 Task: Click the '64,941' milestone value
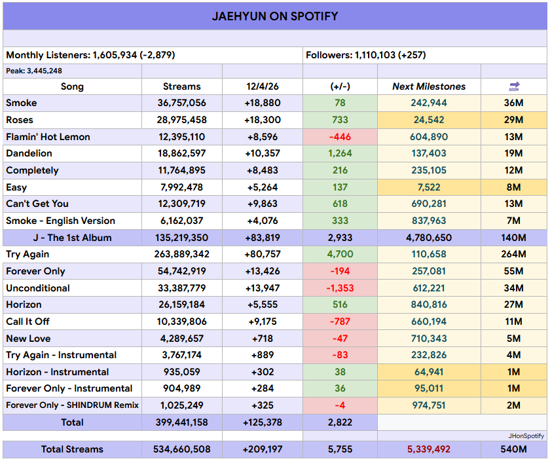pos(429,372)
